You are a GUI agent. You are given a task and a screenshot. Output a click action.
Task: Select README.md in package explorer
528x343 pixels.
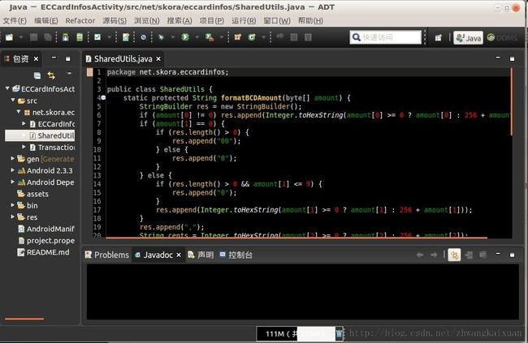43,252
